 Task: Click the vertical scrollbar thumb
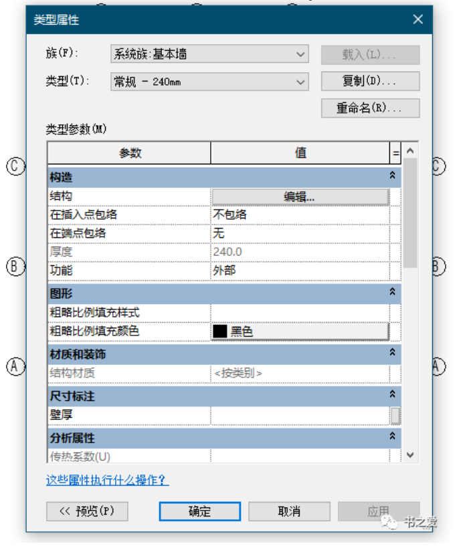(410, 213)
